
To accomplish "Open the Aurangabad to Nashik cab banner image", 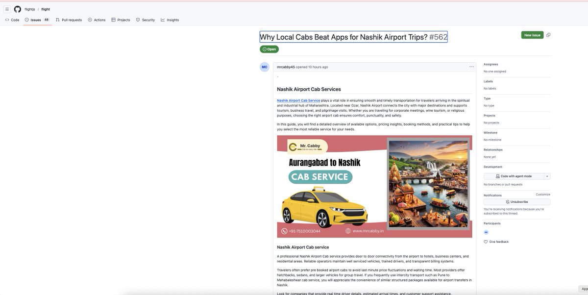I will click(374, 187).
